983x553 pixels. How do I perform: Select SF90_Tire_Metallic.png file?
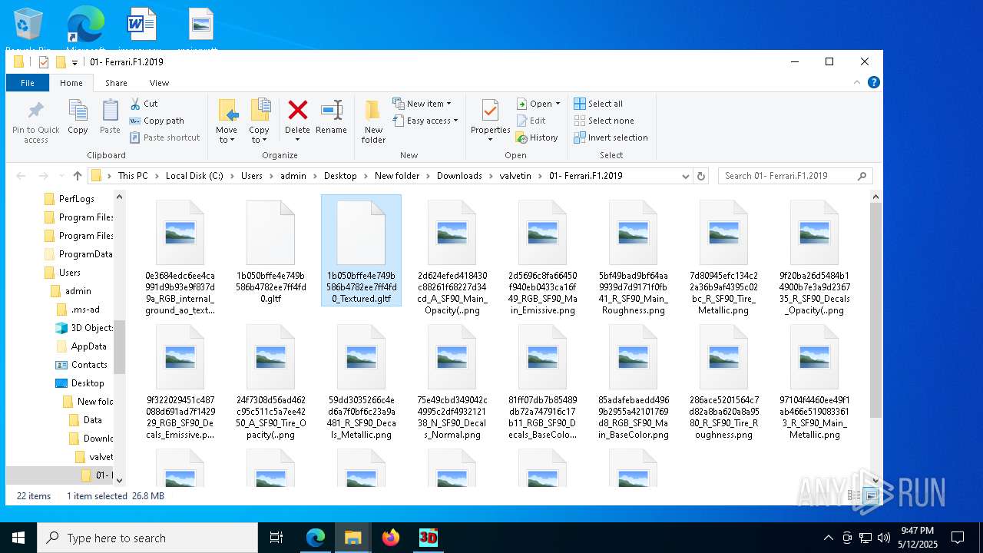click(x=723, y=257)
